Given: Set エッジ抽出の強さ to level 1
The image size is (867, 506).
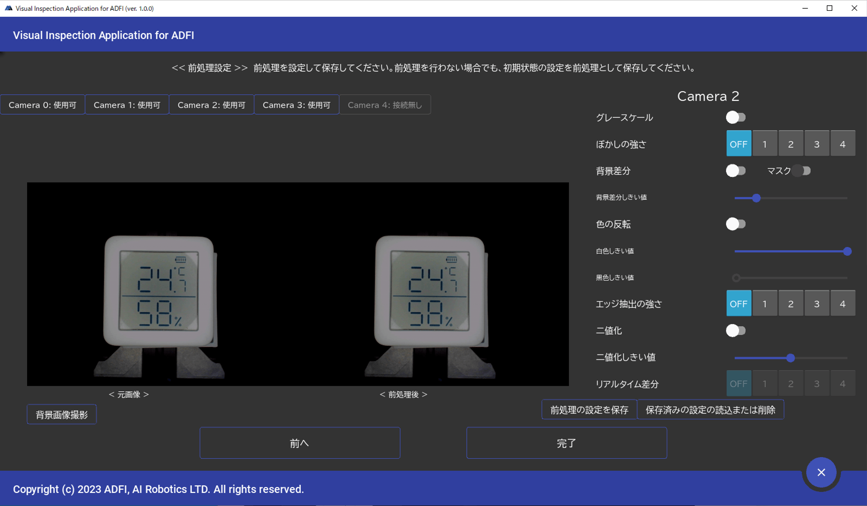Looking at the screenshot, I should tap(765, 304).
